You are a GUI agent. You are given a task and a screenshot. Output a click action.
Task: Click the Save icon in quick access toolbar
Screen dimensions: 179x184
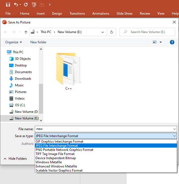click(x=8, y=5)
